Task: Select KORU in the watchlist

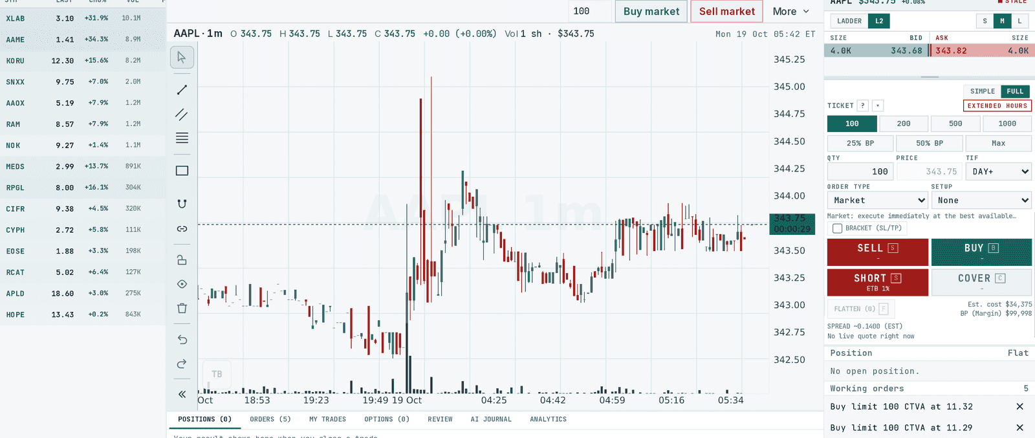Action: (83, 61)
